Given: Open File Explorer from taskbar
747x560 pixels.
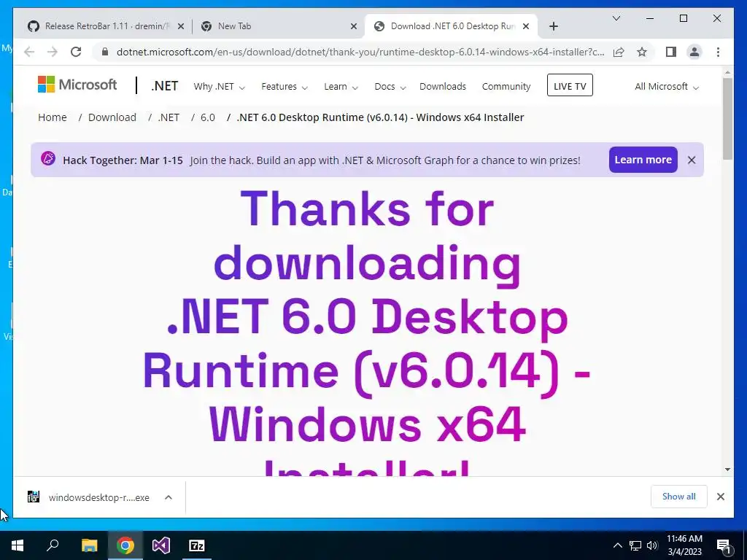Looking at the screenshot, I should pyautogui.click(x=89, y=545).
